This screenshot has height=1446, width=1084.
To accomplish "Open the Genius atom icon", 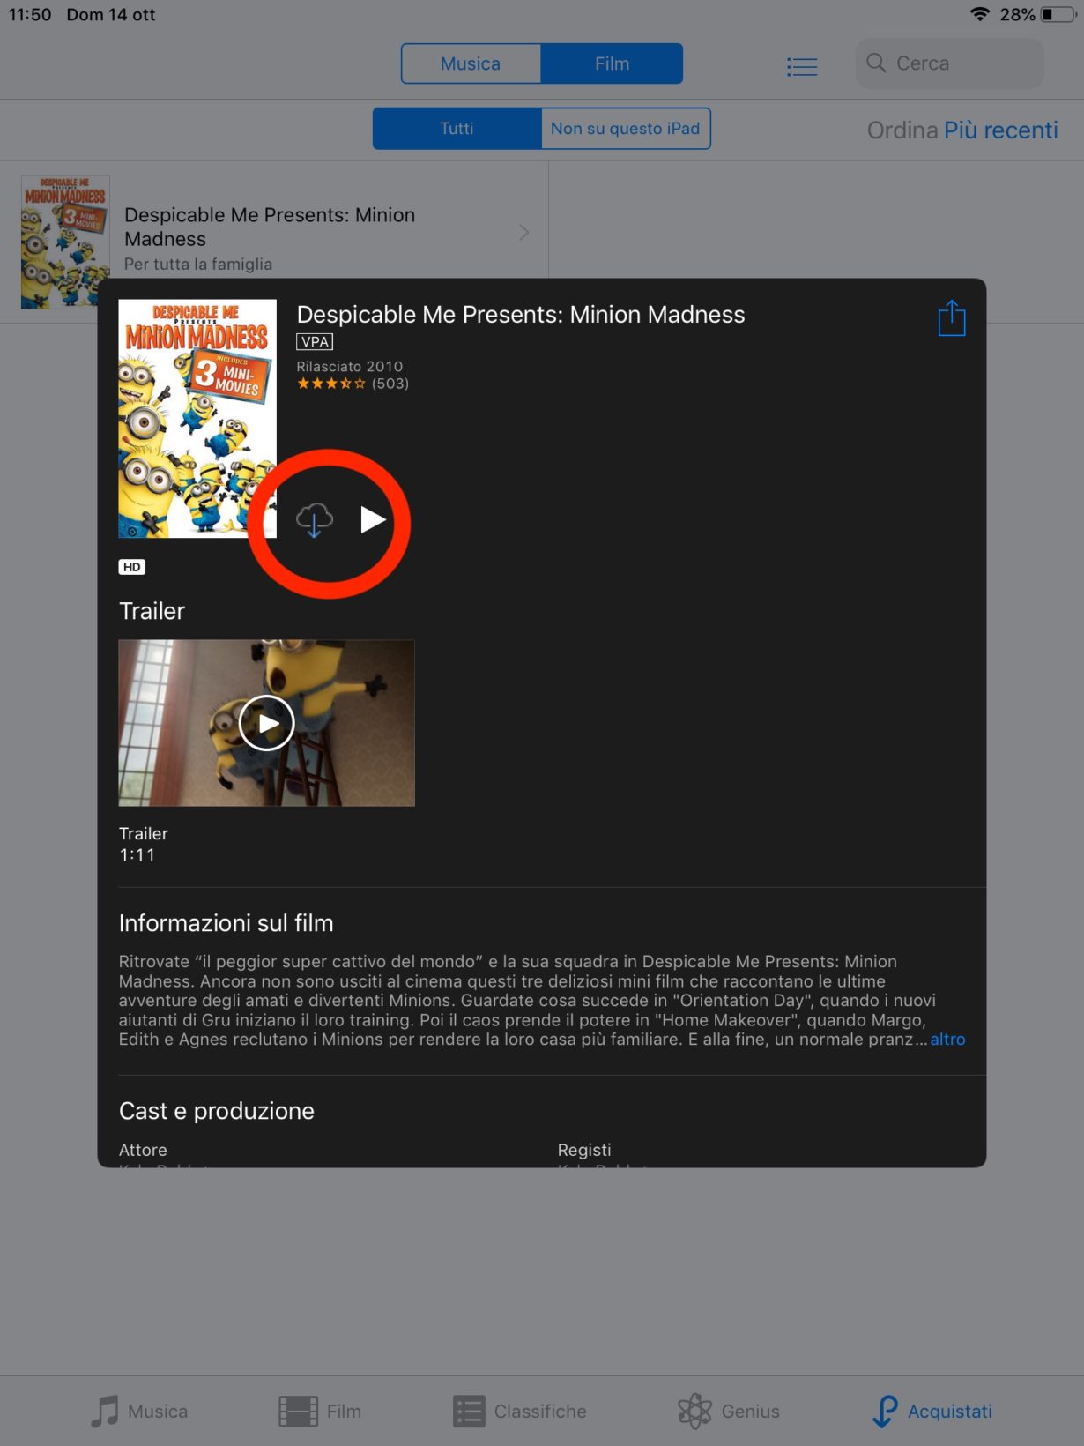I will (x=695, y=1411).
